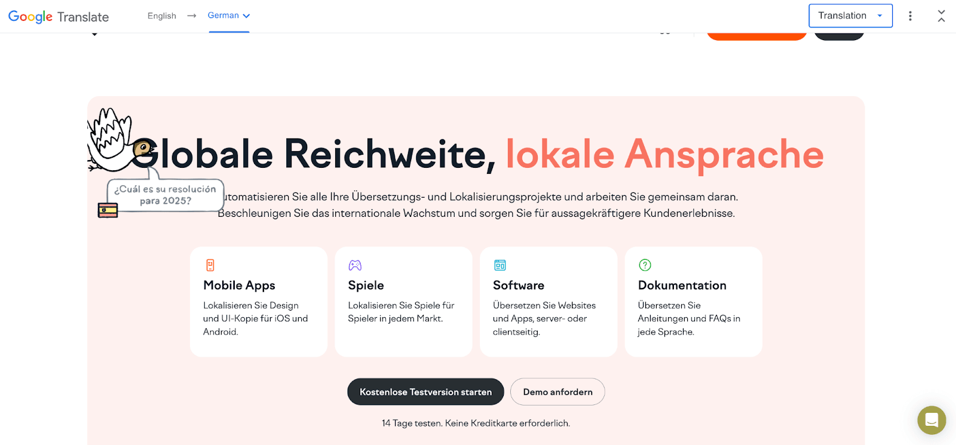Open the three-dot more options menu
This screenshot has width=956, height=445.
pos(910,16)
